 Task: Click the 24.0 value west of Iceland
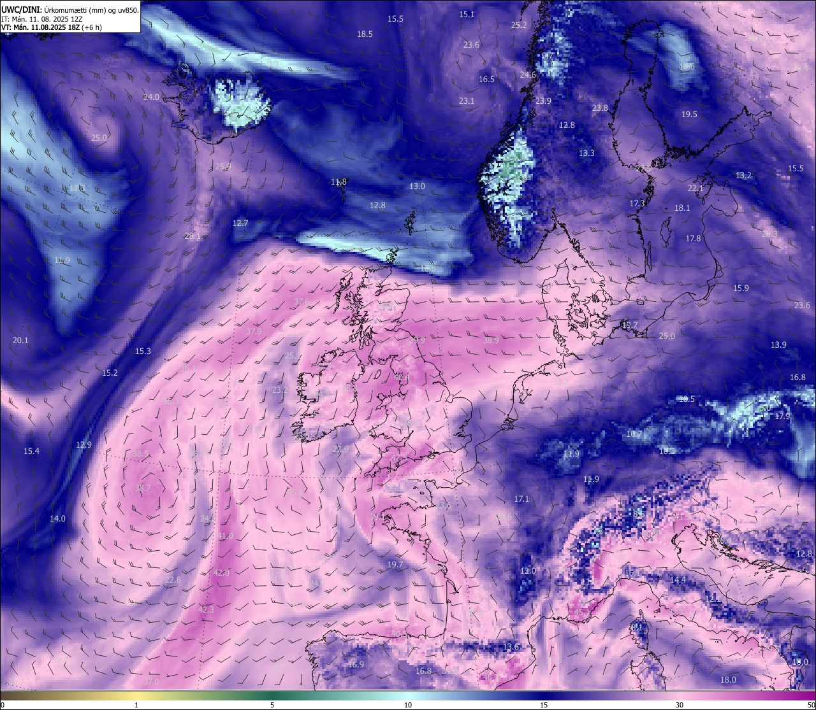(151, 97)
